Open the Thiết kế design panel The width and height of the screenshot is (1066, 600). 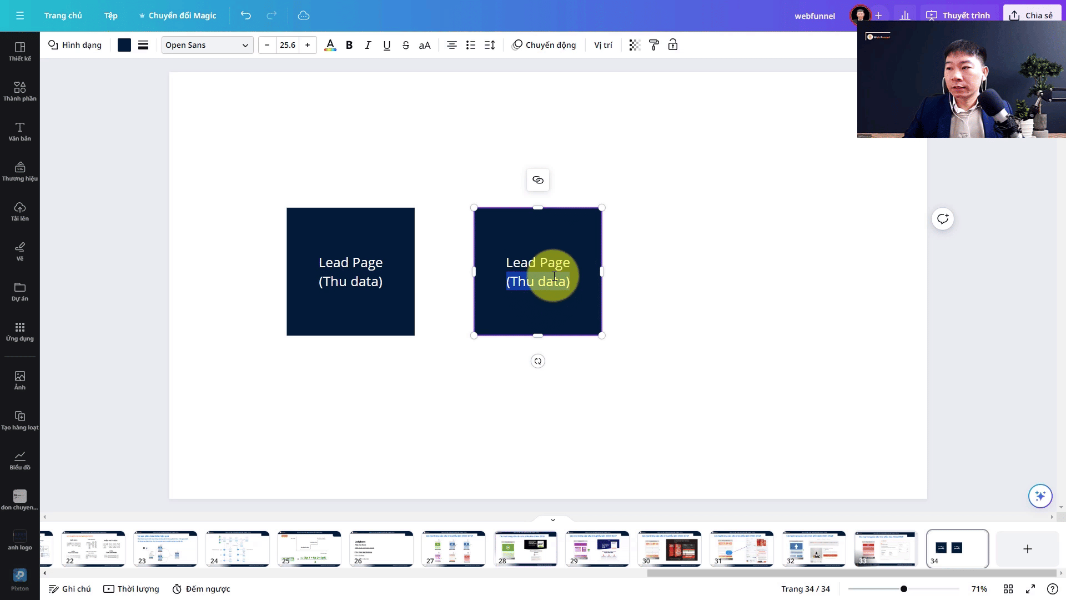pyautogui.click(x=20, y=51)
